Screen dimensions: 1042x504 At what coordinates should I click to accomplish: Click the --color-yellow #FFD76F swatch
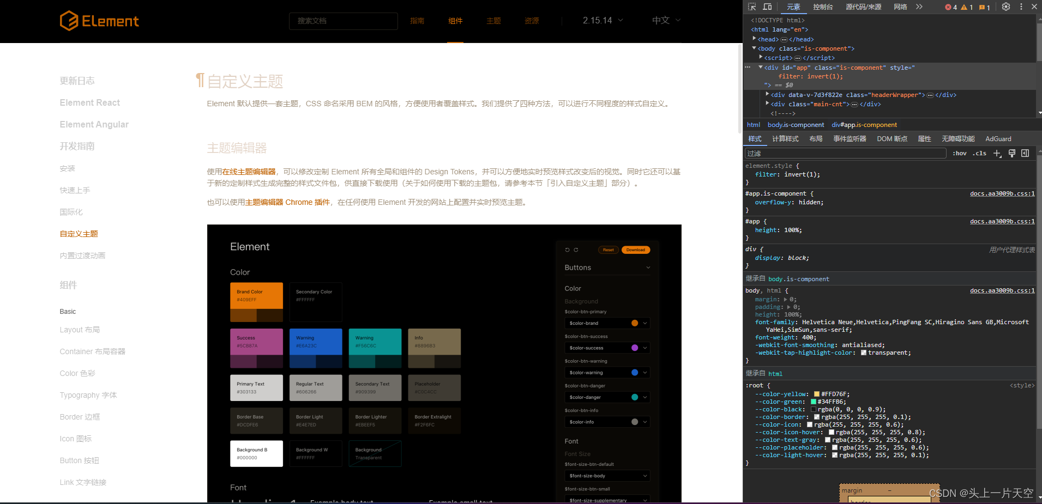point(817,394)
